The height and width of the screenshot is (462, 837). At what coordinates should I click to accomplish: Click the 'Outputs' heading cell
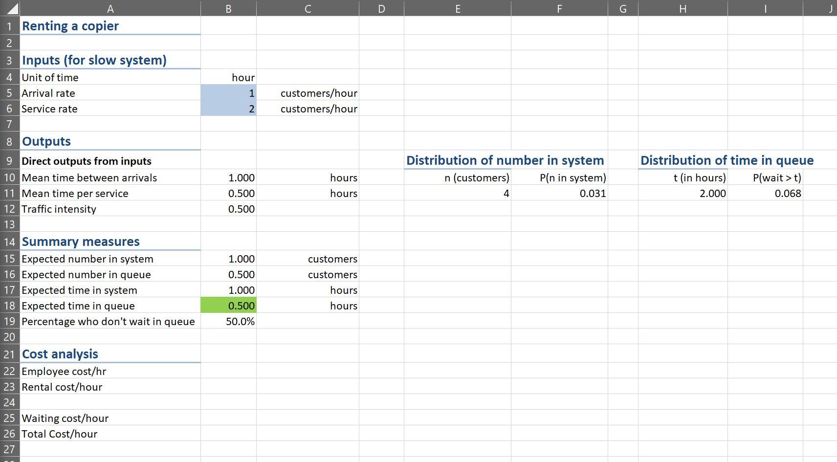(110, 141)
